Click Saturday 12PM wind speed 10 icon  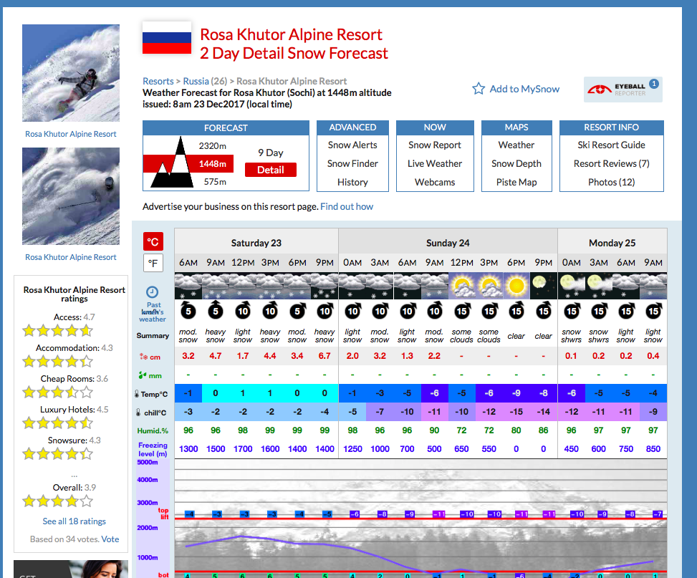click(243, 310)
